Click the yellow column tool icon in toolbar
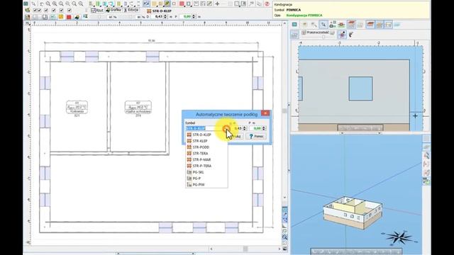Screen dimensions: 454x255 pyautogui.click(x=119, y=4)
